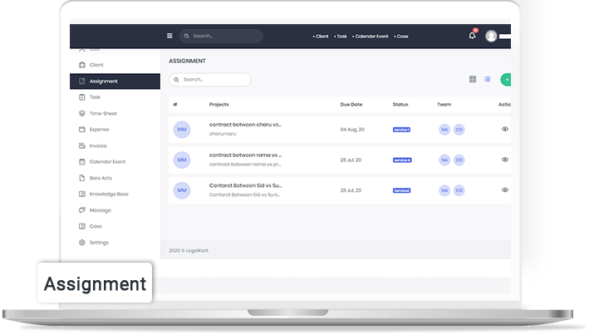This screenshot has width=594, height=335.
Task: Click the Case link in top bar
Action: (x=401, y=37)
